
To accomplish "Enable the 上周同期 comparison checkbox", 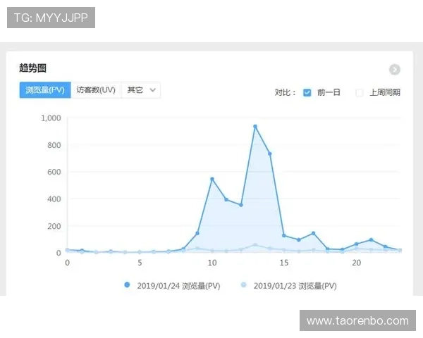I will pyautogui.click(x=360, y=92).
